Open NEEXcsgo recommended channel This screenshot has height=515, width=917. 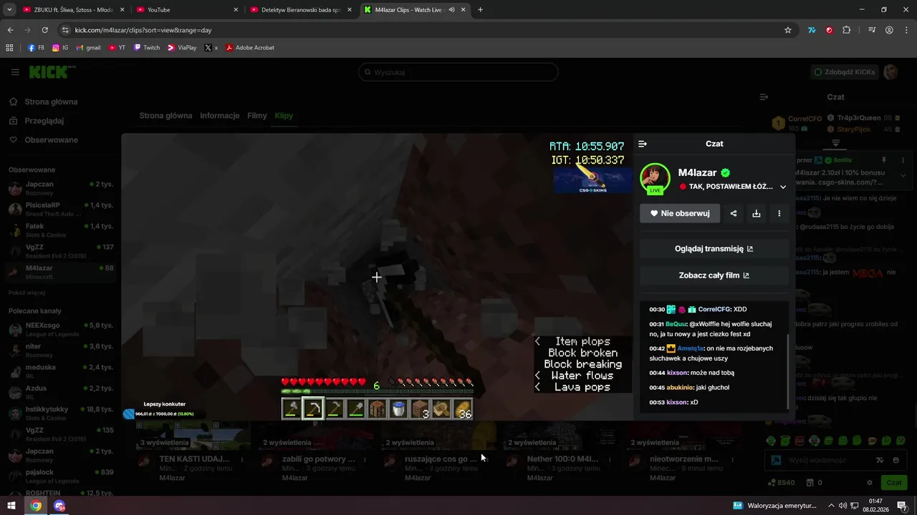pyautogui.click(x=61, y=328)
